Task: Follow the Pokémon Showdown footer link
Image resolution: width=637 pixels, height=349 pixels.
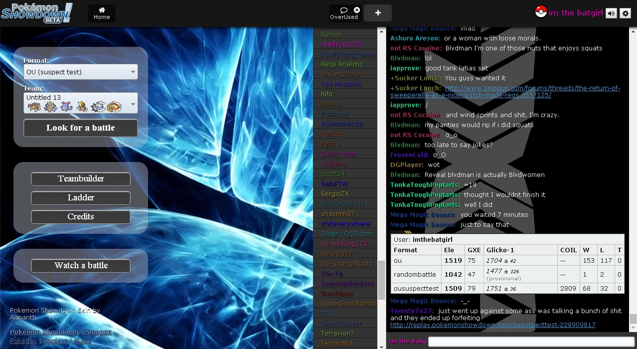Action: (x=44, y=332)
